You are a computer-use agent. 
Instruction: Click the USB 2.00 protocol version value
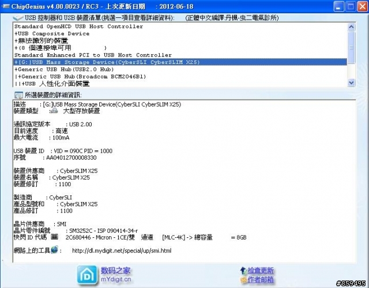click(81, 124)
